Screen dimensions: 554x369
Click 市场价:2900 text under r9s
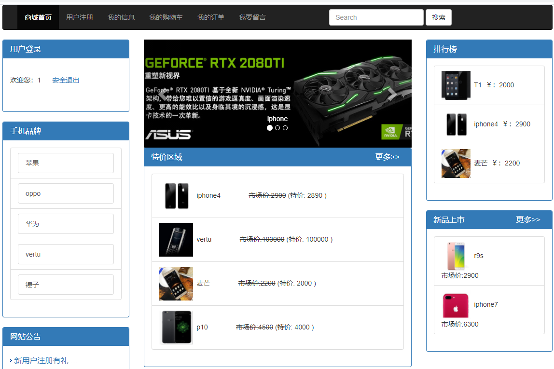460,275
